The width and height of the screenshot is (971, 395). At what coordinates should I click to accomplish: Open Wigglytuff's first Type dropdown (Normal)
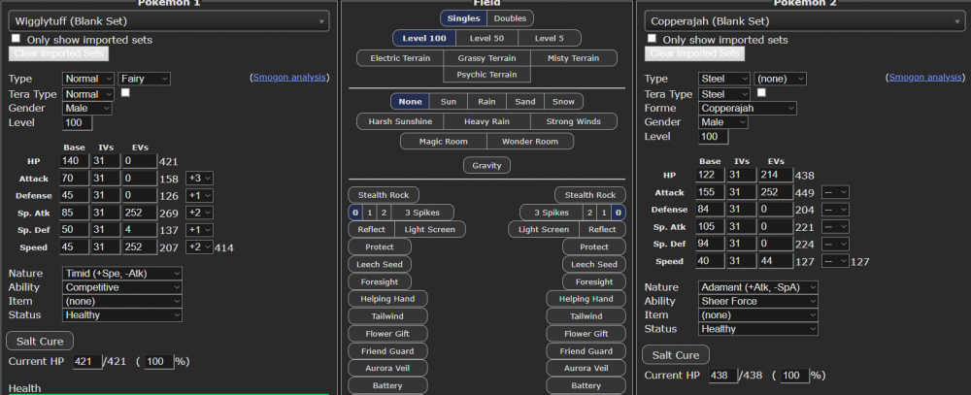(88, 79)
